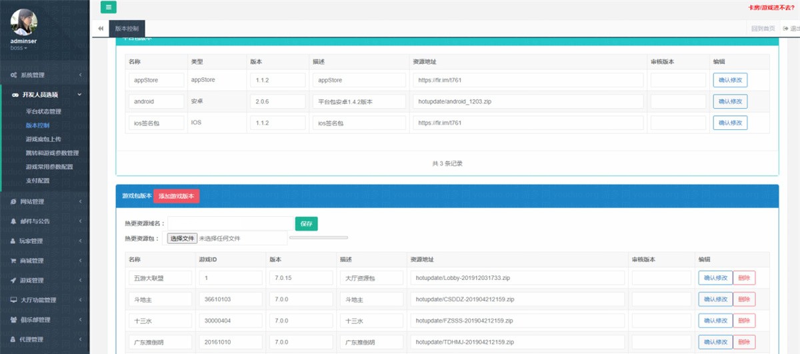Switch to the 版本控制 tab
Viewport: 800px width, 354px height.
(x=127, y=29)
